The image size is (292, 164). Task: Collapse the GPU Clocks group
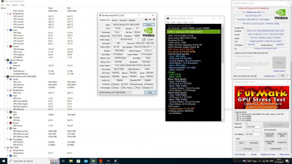pos(8,79)
